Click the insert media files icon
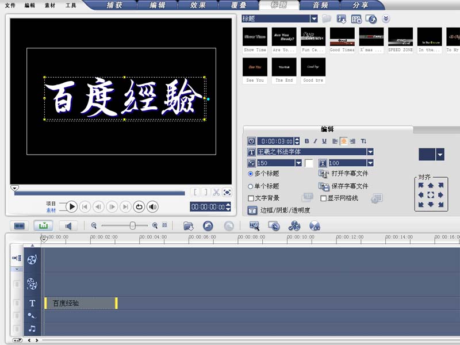 point(189,226)
